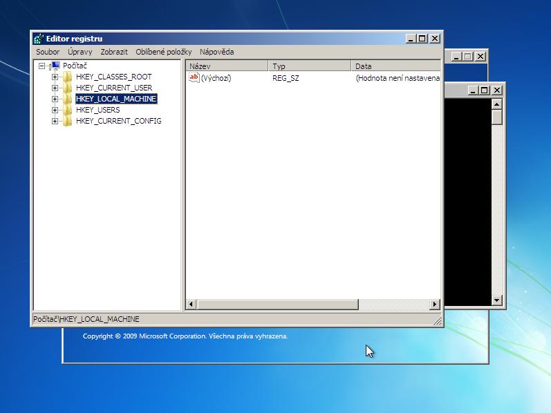
Task: Click the horizontal scrollbar right arrow
Action: pyautogui.click(x=435, y=304)
